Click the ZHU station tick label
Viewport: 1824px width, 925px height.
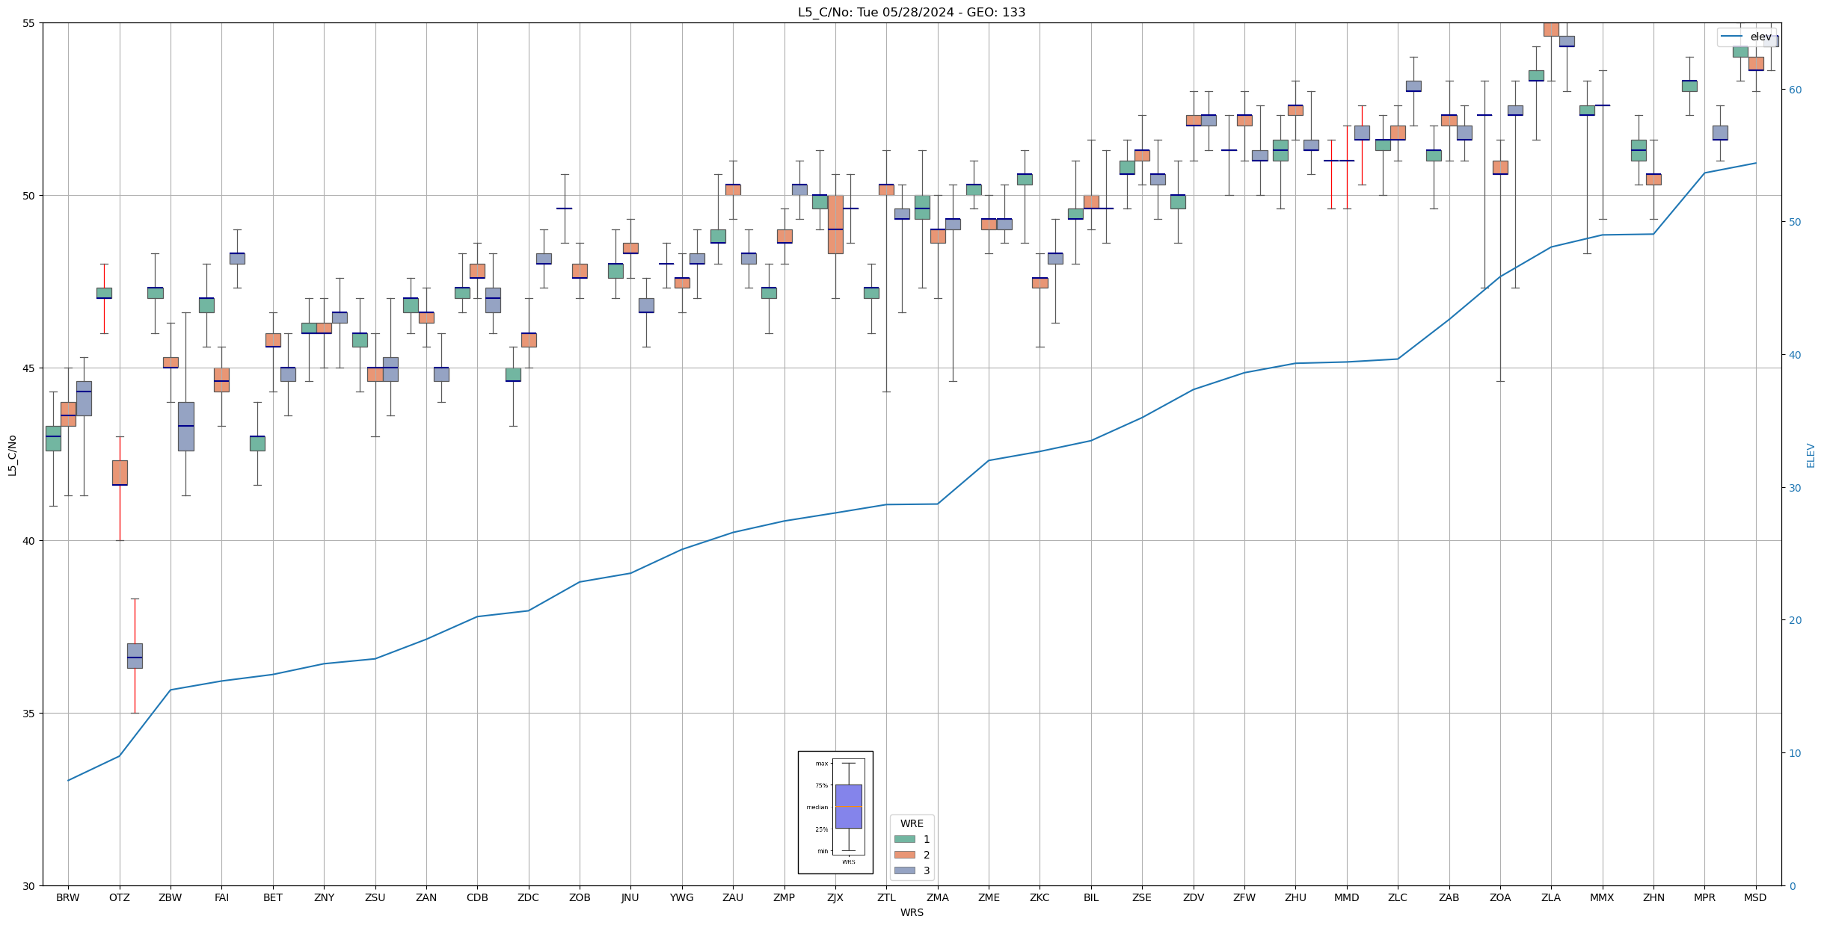coord(1295,897)
